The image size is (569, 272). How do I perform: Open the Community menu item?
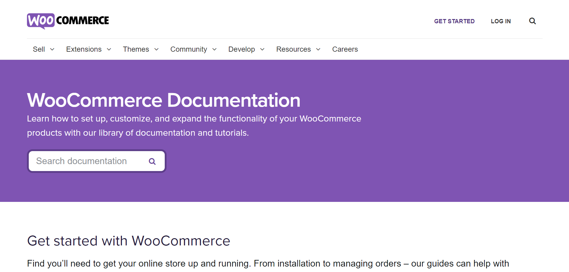click(189, 49)
